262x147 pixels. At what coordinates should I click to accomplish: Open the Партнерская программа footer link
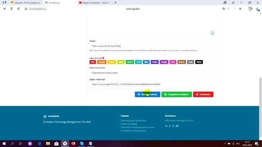pos(133,120)
